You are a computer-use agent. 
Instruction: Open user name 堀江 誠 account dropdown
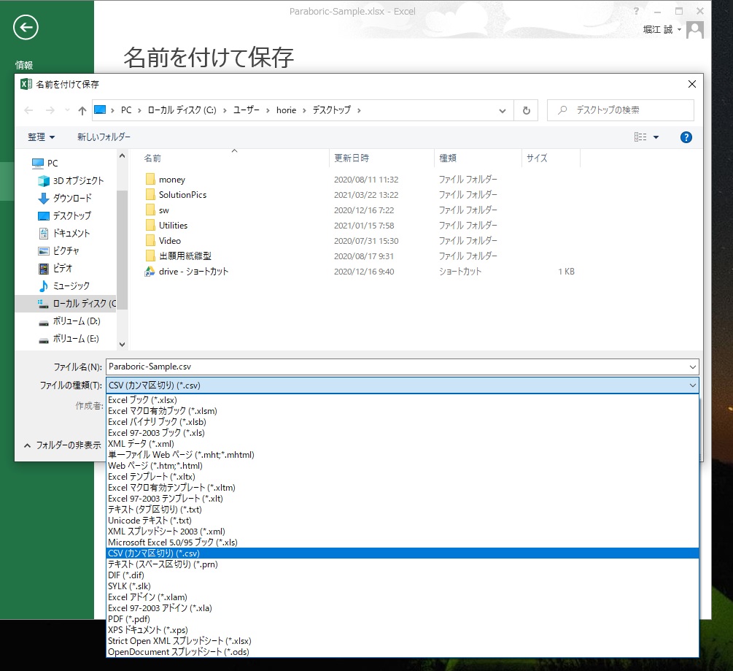tap(662, 29)
